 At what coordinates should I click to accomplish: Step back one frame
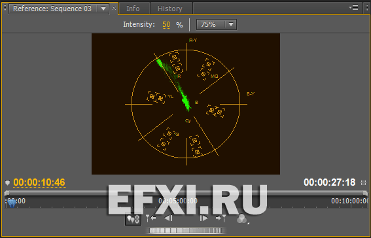[168, 218]
